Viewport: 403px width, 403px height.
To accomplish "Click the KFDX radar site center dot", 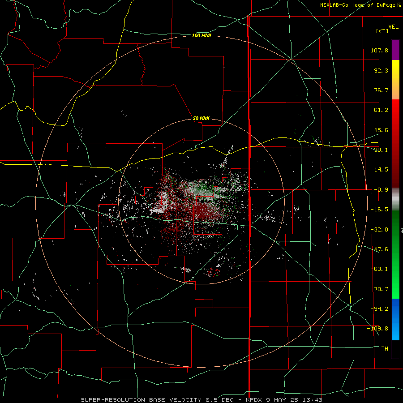I will (x=202, y=201).
